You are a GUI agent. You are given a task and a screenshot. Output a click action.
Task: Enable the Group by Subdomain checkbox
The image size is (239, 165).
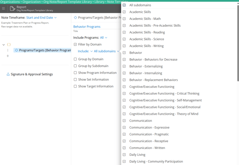75,66
